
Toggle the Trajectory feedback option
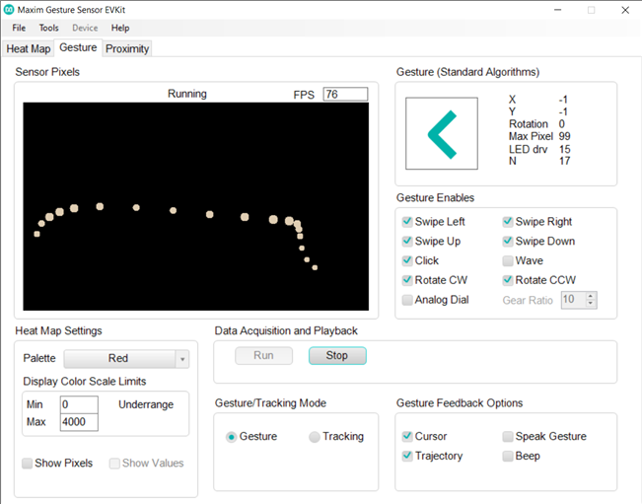[407, 456]
